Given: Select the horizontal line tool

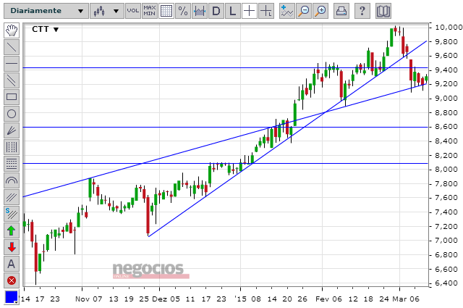Looking at the screenshot, I should 12,64.
